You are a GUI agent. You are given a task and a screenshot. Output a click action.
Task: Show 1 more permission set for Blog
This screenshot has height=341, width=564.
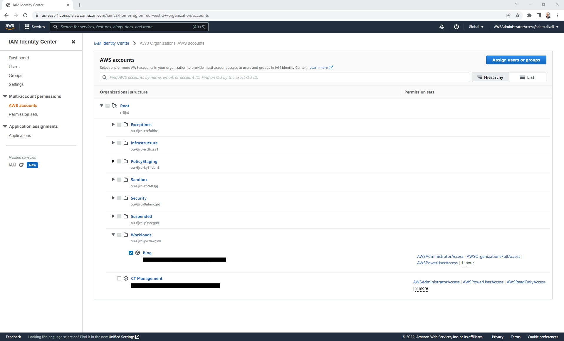click(x=467, y=263)
